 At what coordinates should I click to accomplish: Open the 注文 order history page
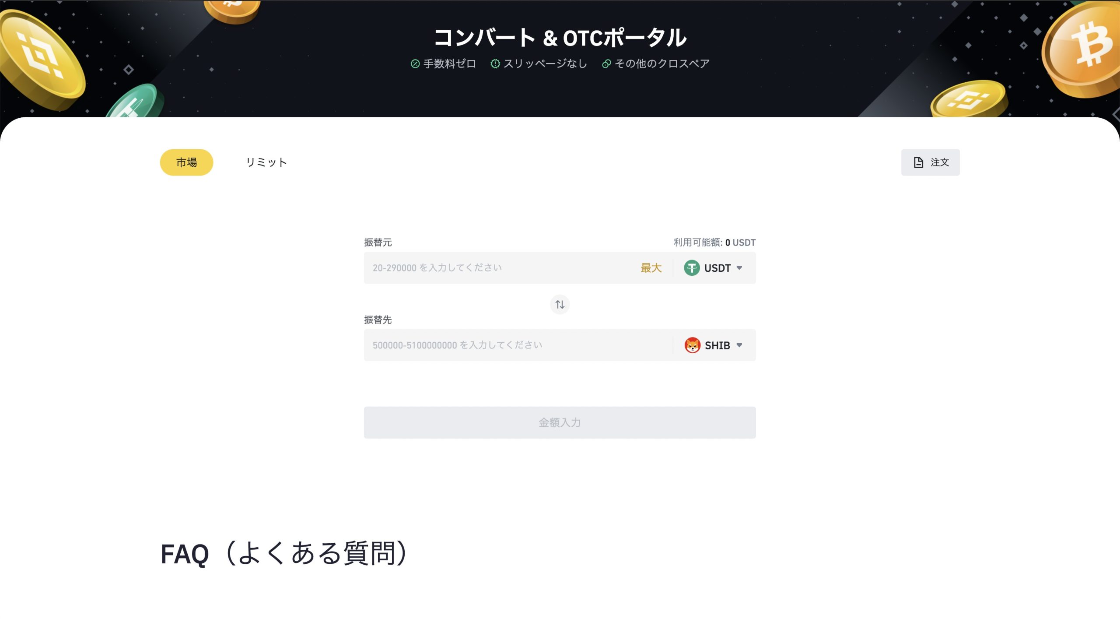(x=931, y=162)
